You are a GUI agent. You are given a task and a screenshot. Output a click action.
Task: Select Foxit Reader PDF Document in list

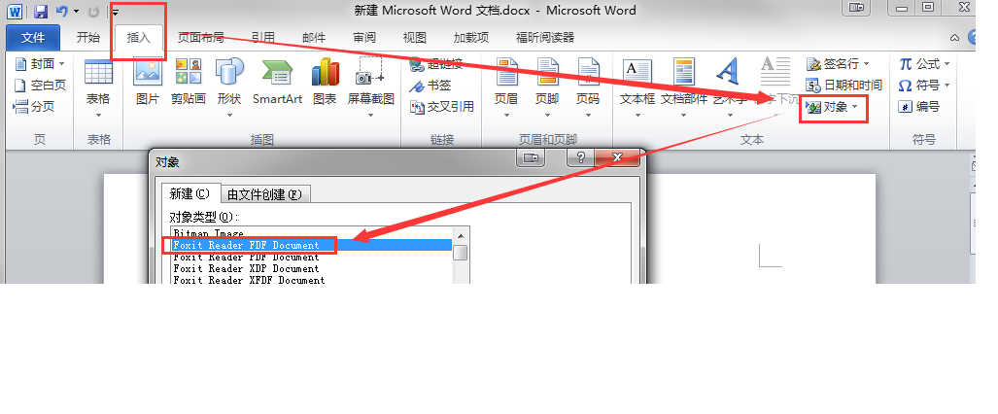point(312,257)
